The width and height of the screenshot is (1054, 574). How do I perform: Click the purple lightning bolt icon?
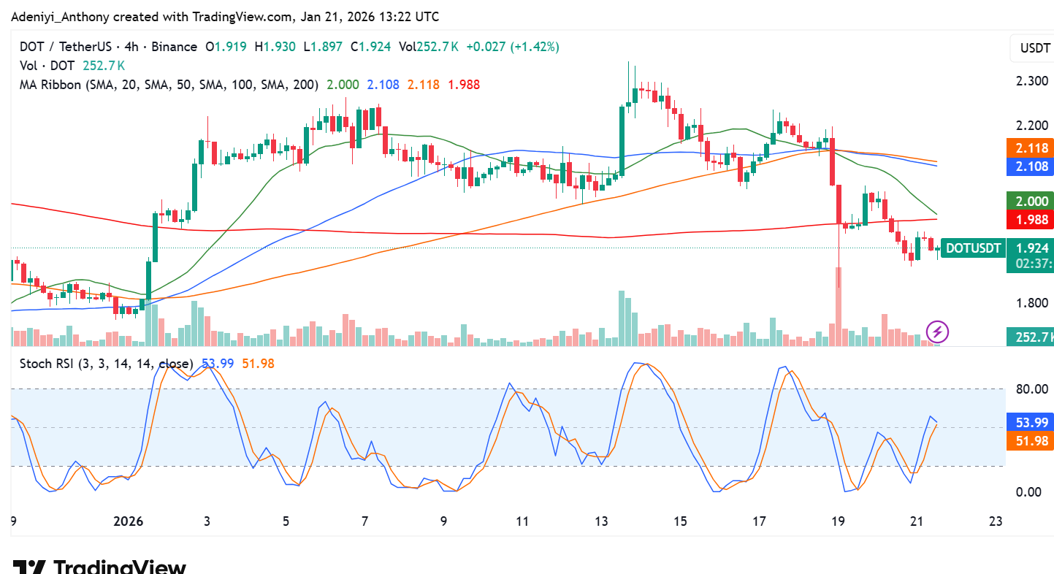pyautogui.click(x=937, y=332)
